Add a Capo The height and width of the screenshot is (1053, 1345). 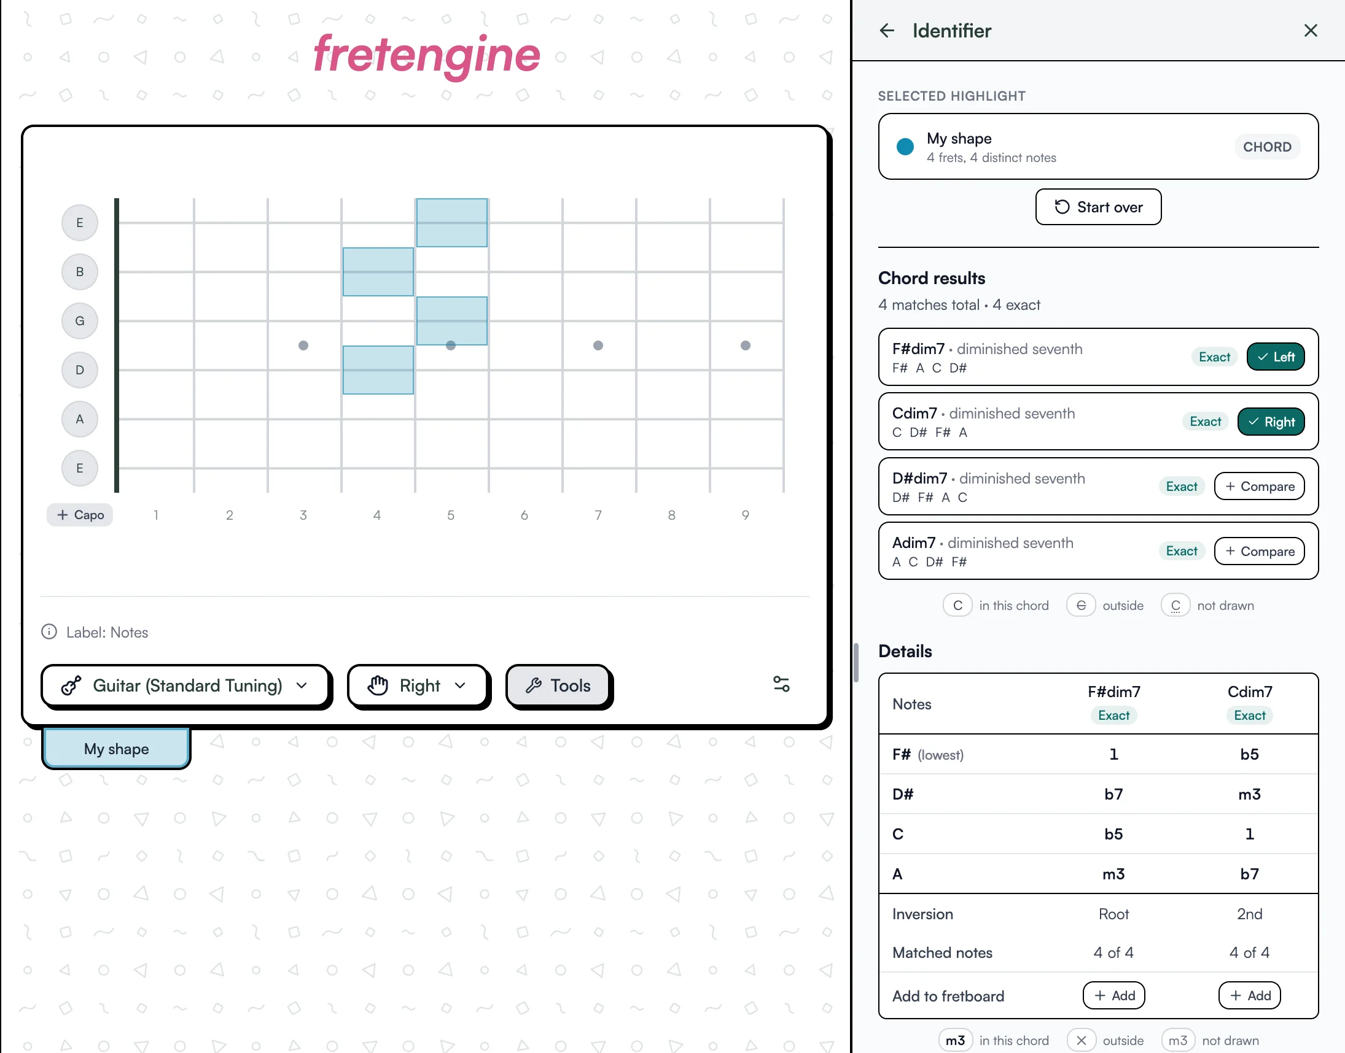coord(80,515)
